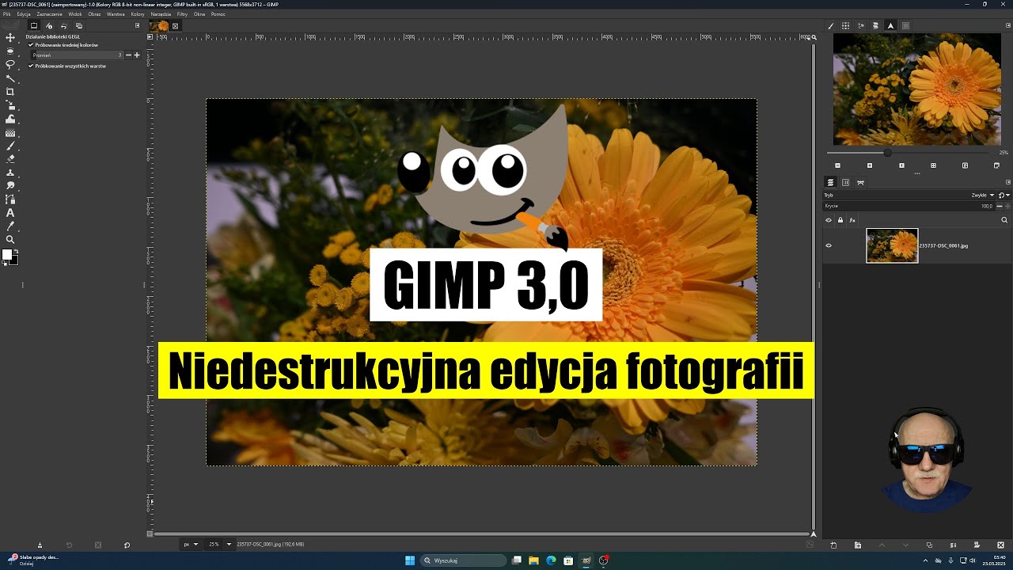Screen dimensions: 1013x570
Task: Select the Eraser tool
Action: point(10,158)
